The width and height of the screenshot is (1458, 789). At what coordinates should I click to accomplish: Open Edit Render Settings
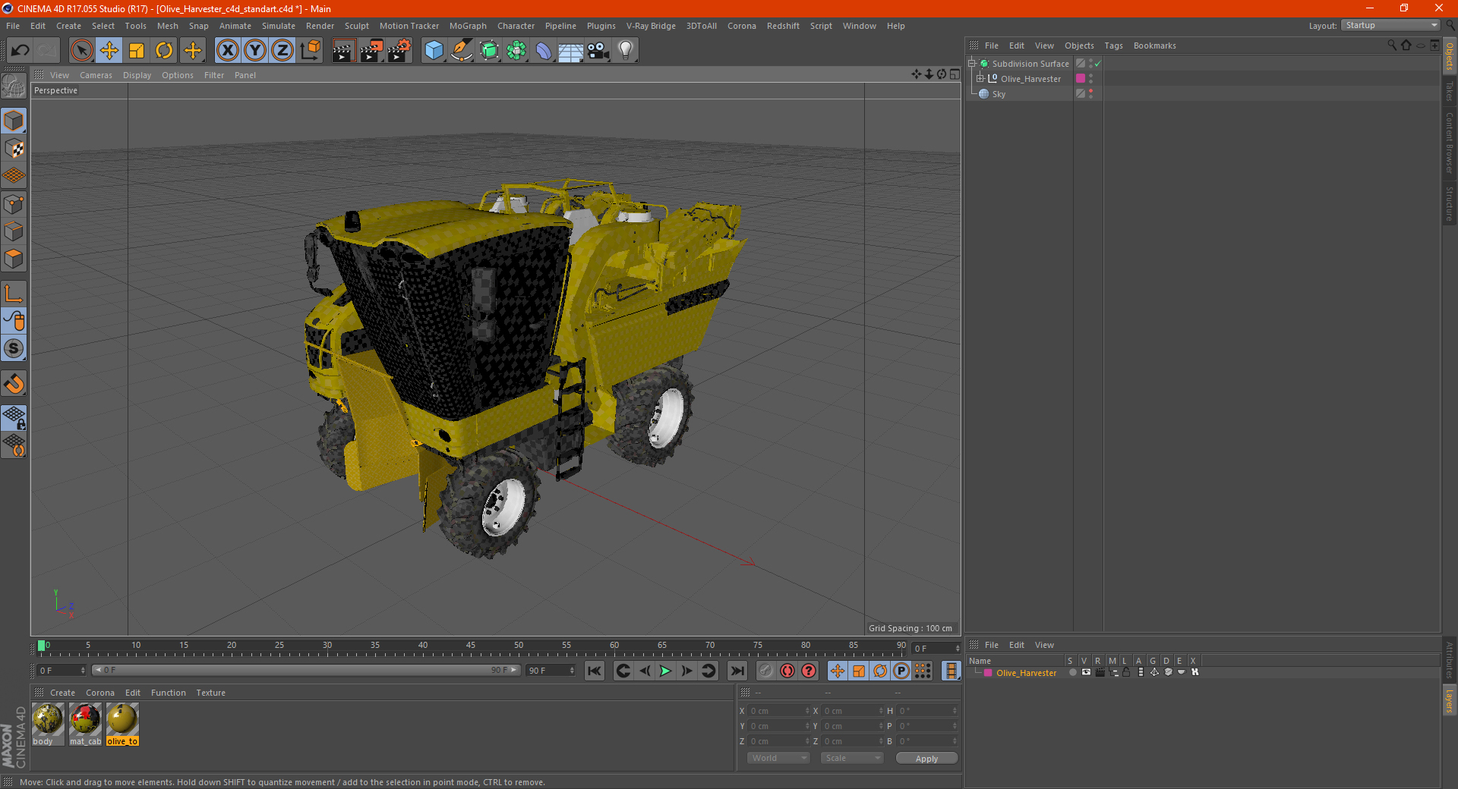pos(399,51)
